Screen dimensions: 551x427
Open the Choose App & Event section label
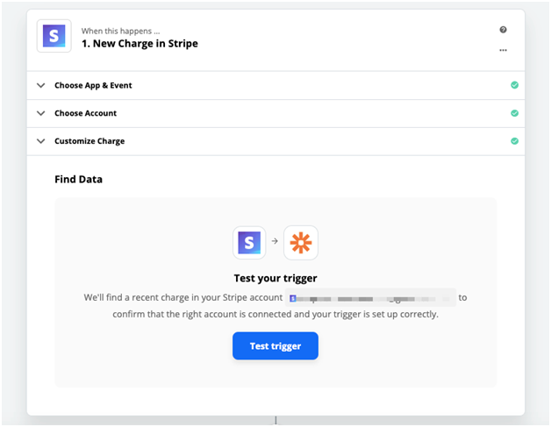(x=93, y=85)
